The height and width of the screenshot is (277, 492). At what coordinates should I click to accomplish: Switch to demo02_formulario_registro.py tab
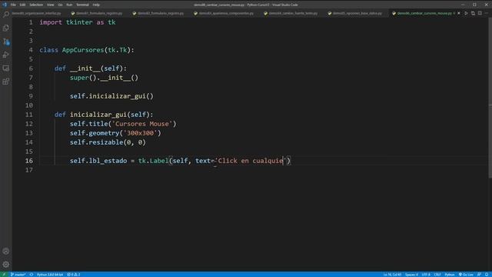coord(159,14)
